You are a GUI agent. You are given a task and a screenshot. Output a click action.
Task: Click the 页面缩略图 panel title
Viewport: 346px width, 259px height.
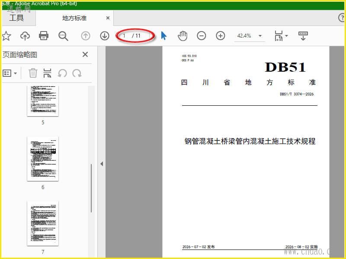click(x=20, y=55)
